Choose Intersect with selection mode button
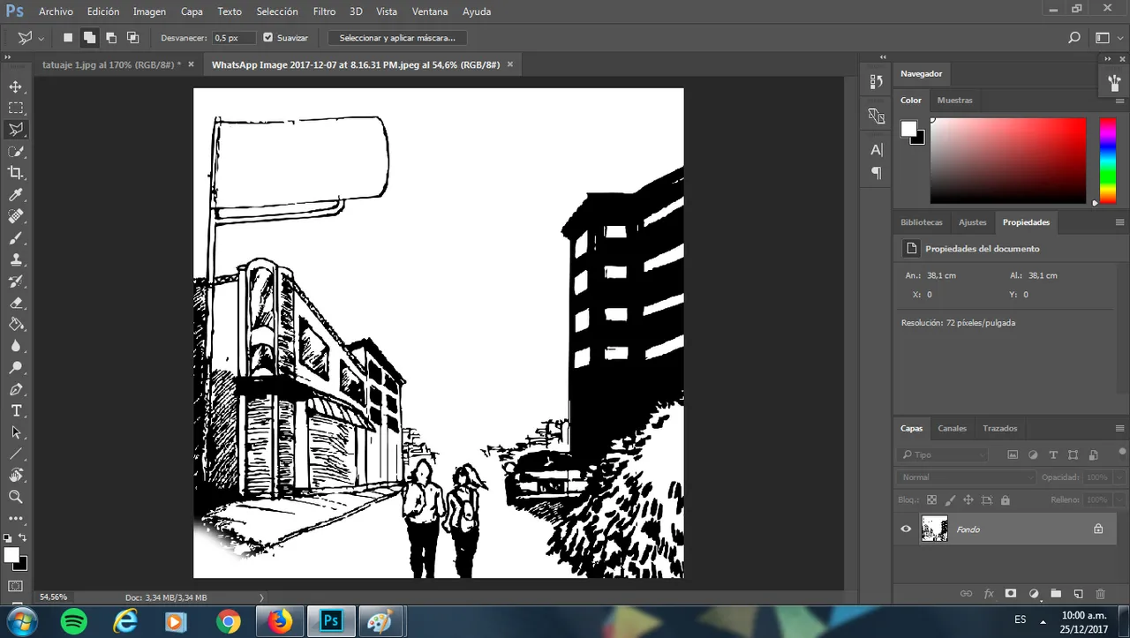Image resolution: width=1130 pixels, height=638 pixels. click(x=132, y=38)
